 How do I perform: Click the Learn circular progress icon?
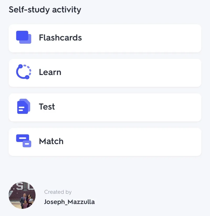[24, 72]
